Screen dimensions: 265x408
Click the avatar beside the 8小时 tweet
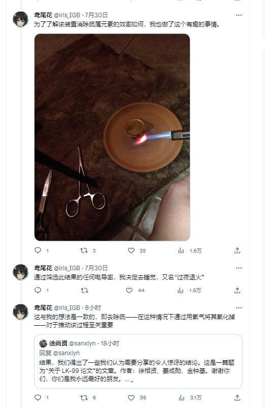[20, 312]
